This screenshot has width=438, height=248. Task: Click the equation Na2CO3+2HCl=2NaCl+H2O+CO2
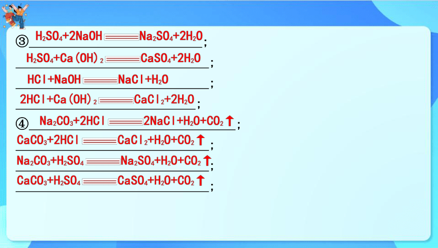tap(137, 121)
